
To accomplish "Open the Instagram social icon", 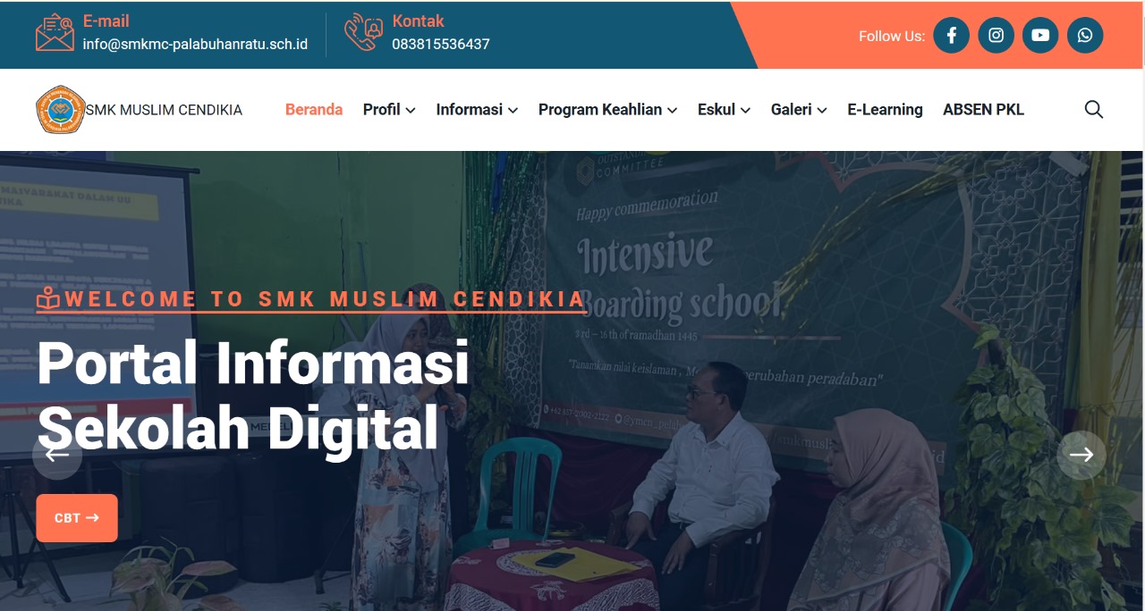I will (x=996, y=36).
